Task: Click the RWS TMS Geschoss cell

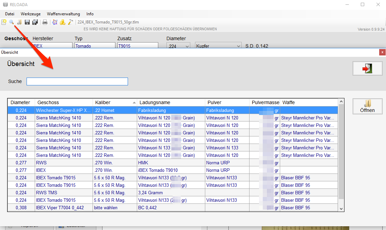Action: pos(64,193)
